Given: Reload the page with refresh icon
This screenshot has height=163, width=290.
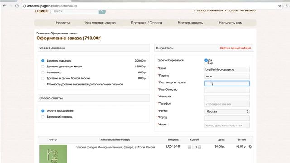Looking at the screenshot, I should 17,6.
